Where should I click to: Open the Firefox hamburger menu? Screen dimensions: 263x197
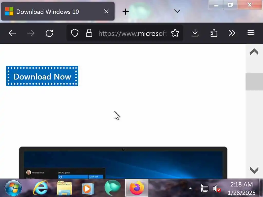tap(251, 33)
